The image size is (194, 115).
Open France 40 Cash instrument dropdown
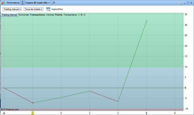tap(38, 3)
